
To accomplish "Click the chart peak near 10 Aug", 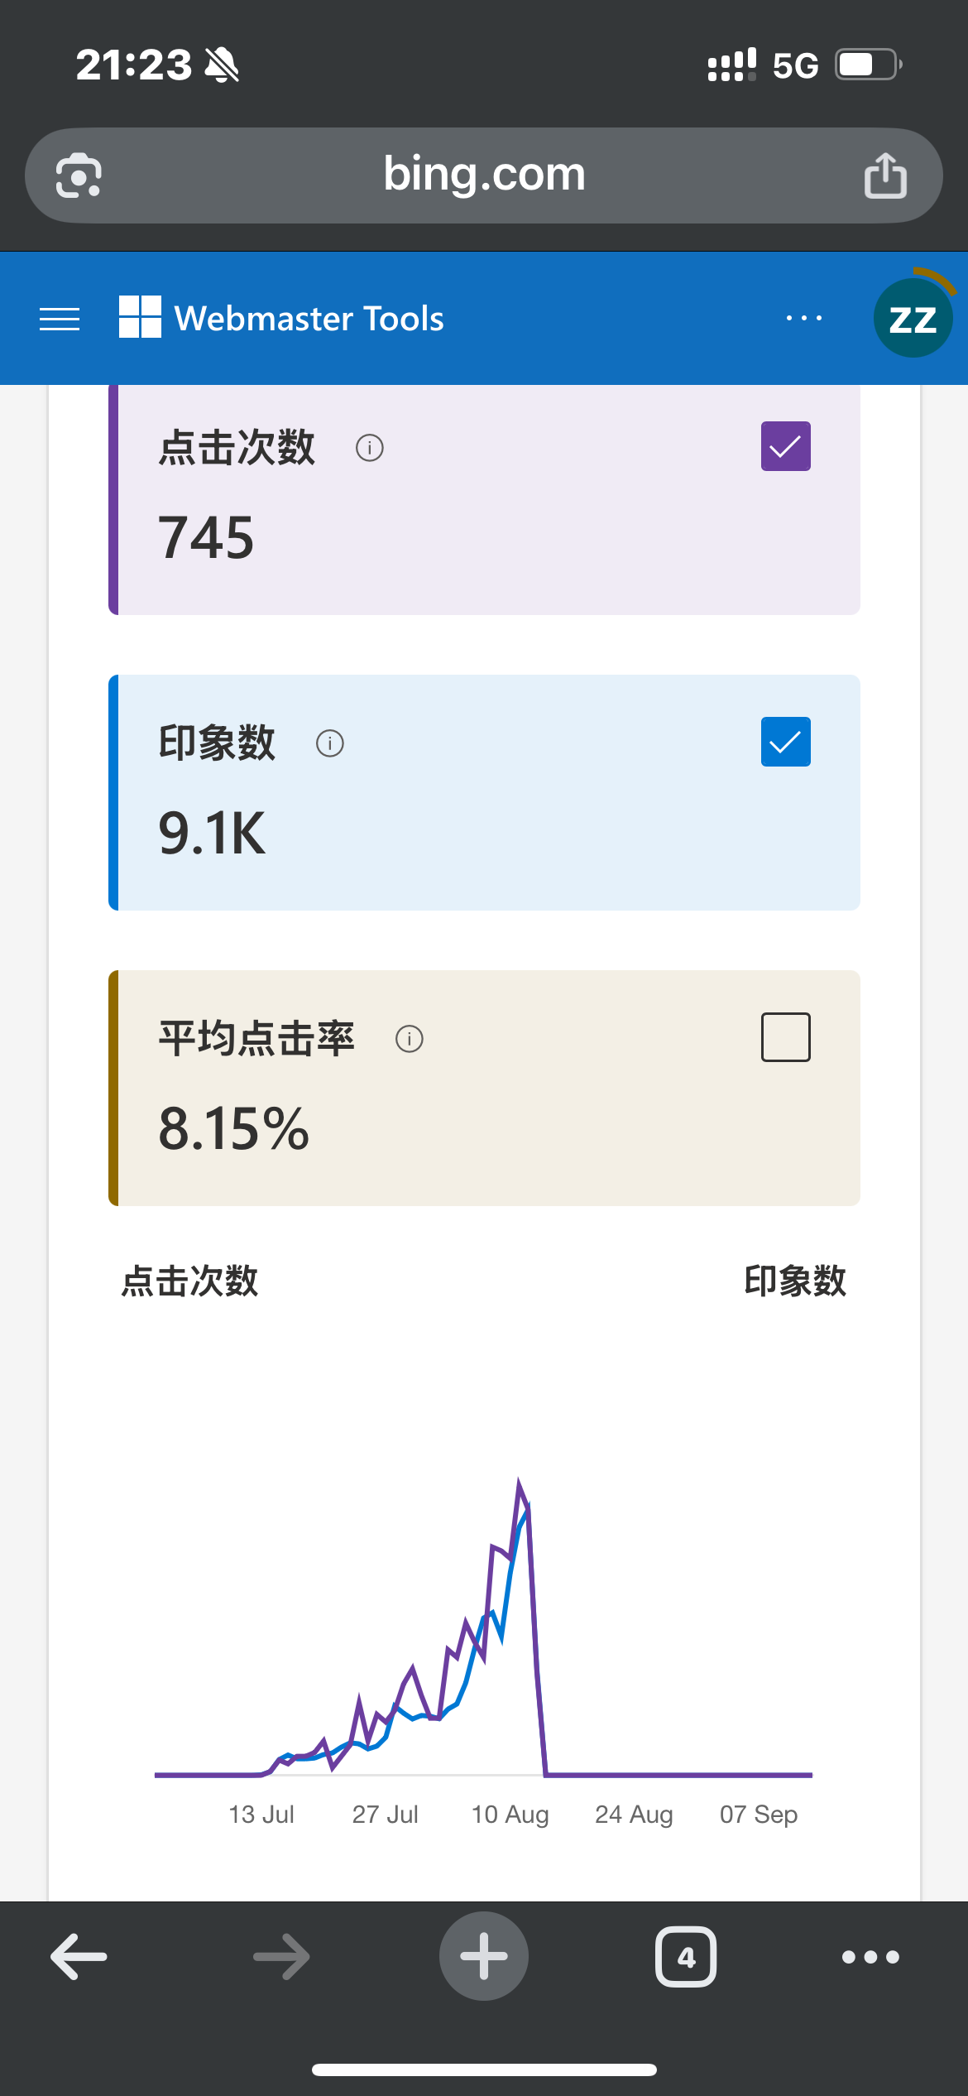I will coord(520,1483).
